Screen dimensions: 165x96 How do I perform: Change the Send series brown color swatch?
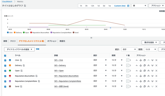(10, 86)
